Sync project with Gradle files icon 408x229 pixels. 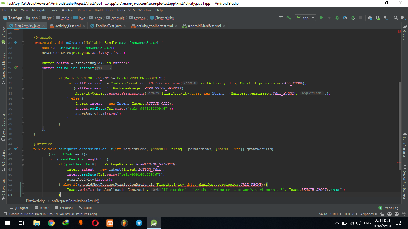[x=370, y=18]
